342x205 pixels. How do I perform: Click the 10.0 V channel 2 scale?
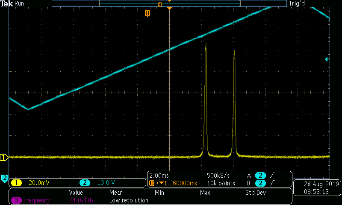point(106,183)
